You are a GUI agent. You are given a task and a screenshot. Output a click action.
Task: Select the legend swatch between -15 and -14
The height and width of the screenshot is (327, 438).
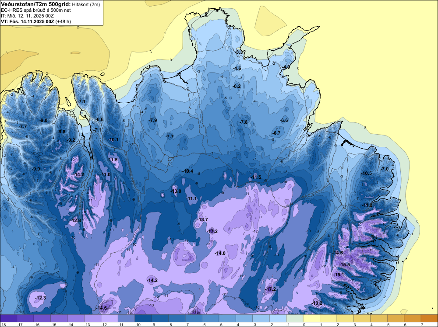(59, 318)
